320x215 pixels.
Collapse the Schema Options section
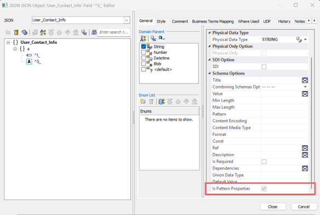pos(209,73)
